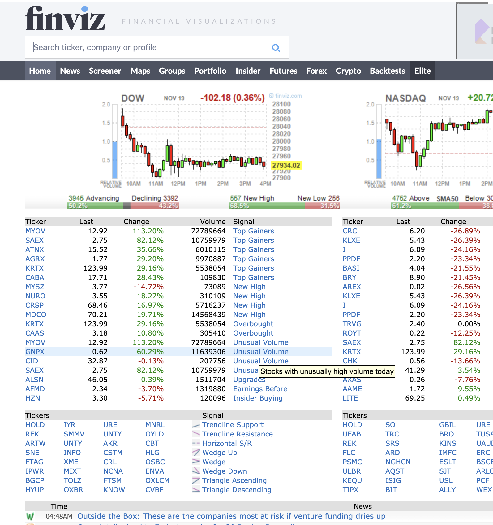Click the news source W icon

30,516
